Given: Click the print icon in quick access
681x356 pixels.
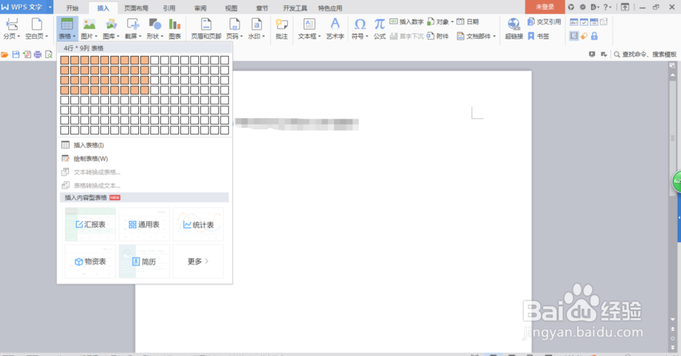Looking at the screenshot, I should (x=37, y=54).
